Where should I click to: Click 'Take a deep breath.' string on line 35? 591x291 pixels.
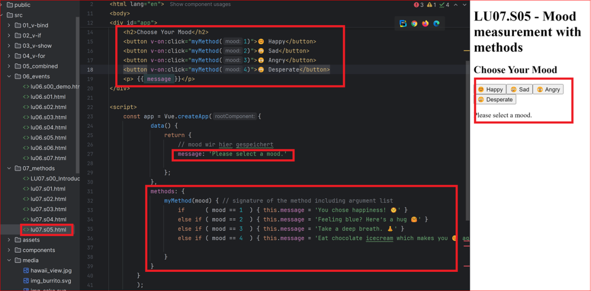tap(359, 229)
